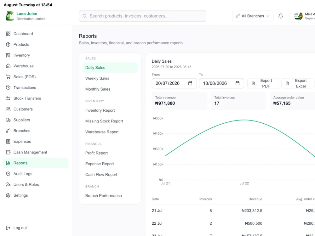This screenshot has width=315, height=236.
Task: Click the Jul 22 chart axis label
Action: (244, 183)
